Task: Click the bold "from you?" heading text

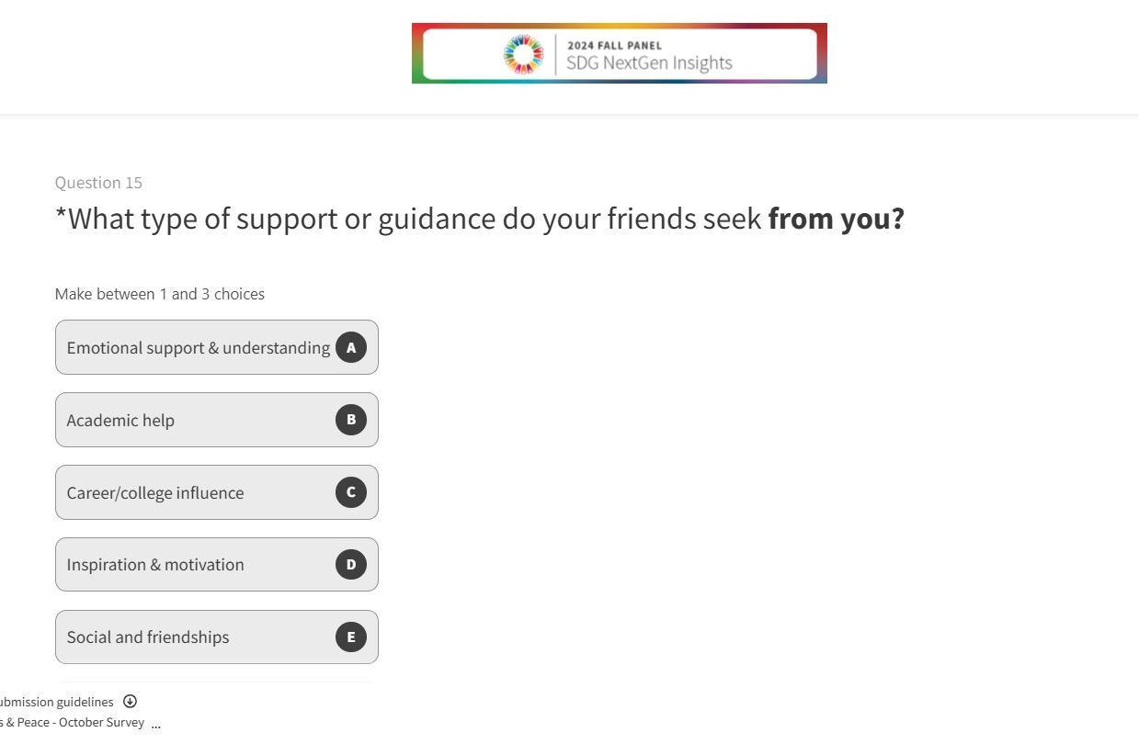Action: [x=836, y=220]
